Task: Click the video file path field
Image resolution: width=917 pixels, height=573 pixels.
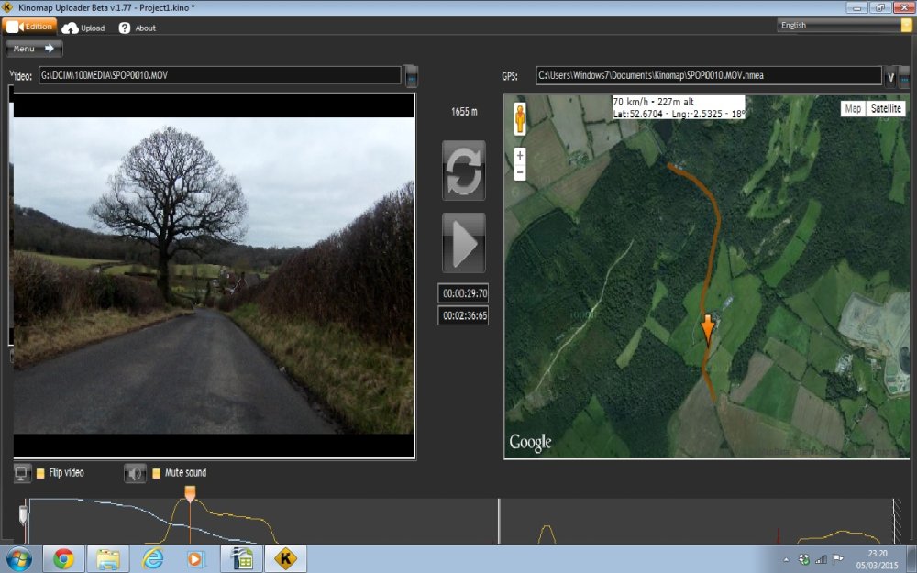Action: coord(219,75)
